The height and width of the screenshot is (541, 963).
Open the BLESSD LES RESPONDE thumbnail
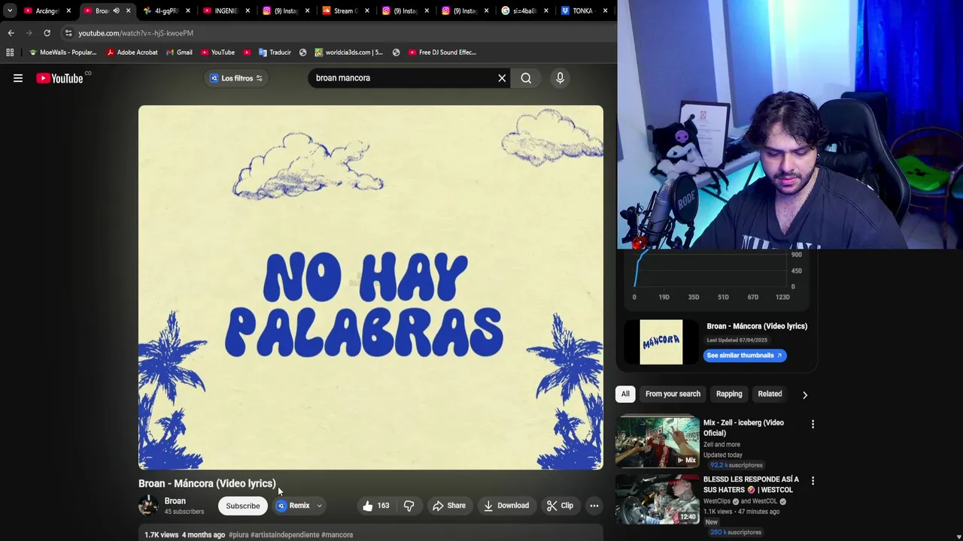658,499
